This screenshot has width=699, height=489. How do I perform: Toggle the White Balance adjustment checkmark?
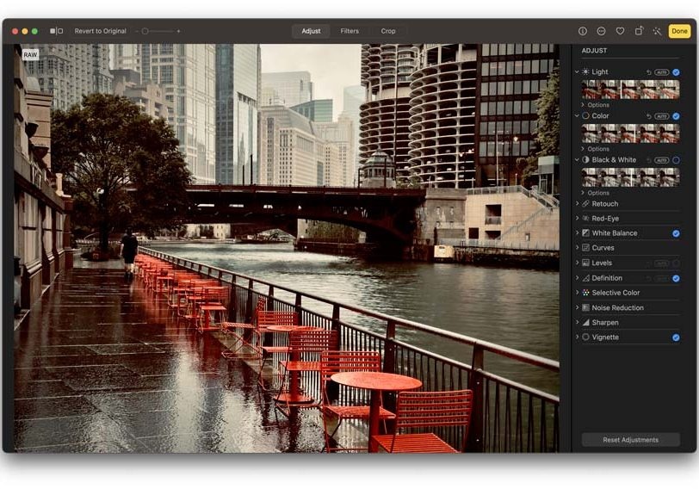point(676,233)
